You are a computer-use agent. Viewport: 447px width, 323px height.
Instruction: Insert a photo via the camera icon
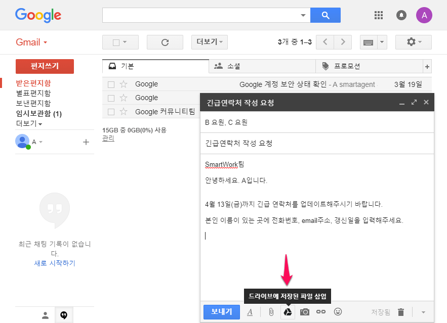[x=304, y=312]
